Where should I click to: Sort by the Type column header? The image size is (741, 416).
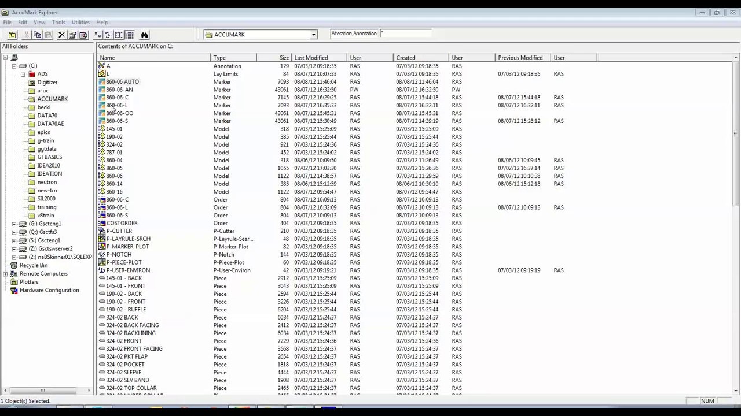(233, 58)
